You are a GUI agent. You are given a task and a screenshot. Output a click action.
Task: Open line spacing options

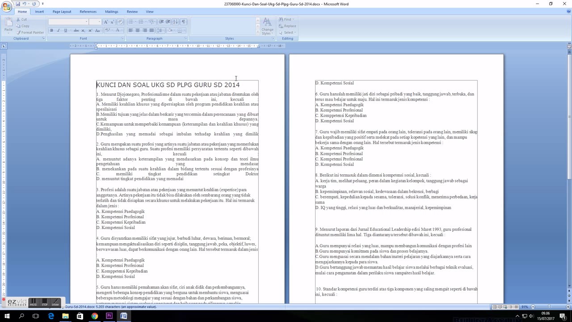(160, 30)
